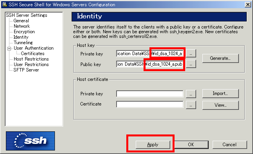Image resolution: width=253 pixels, height=154 pixels.
Task: Select User Authentication in the tree
Action: coord(34,48)
